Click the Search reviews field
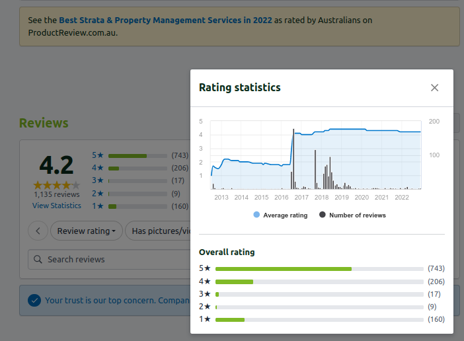Viewport: 464px width, 341px height. 112,260
